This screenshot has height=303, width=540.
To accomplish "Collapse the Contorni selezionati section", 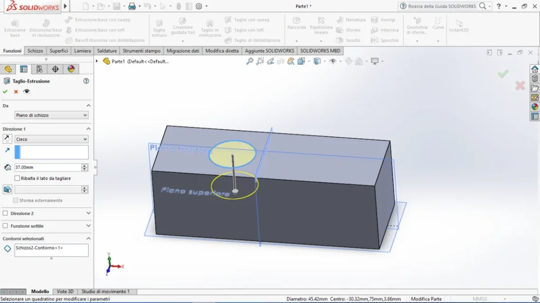I will pos(88,239).
